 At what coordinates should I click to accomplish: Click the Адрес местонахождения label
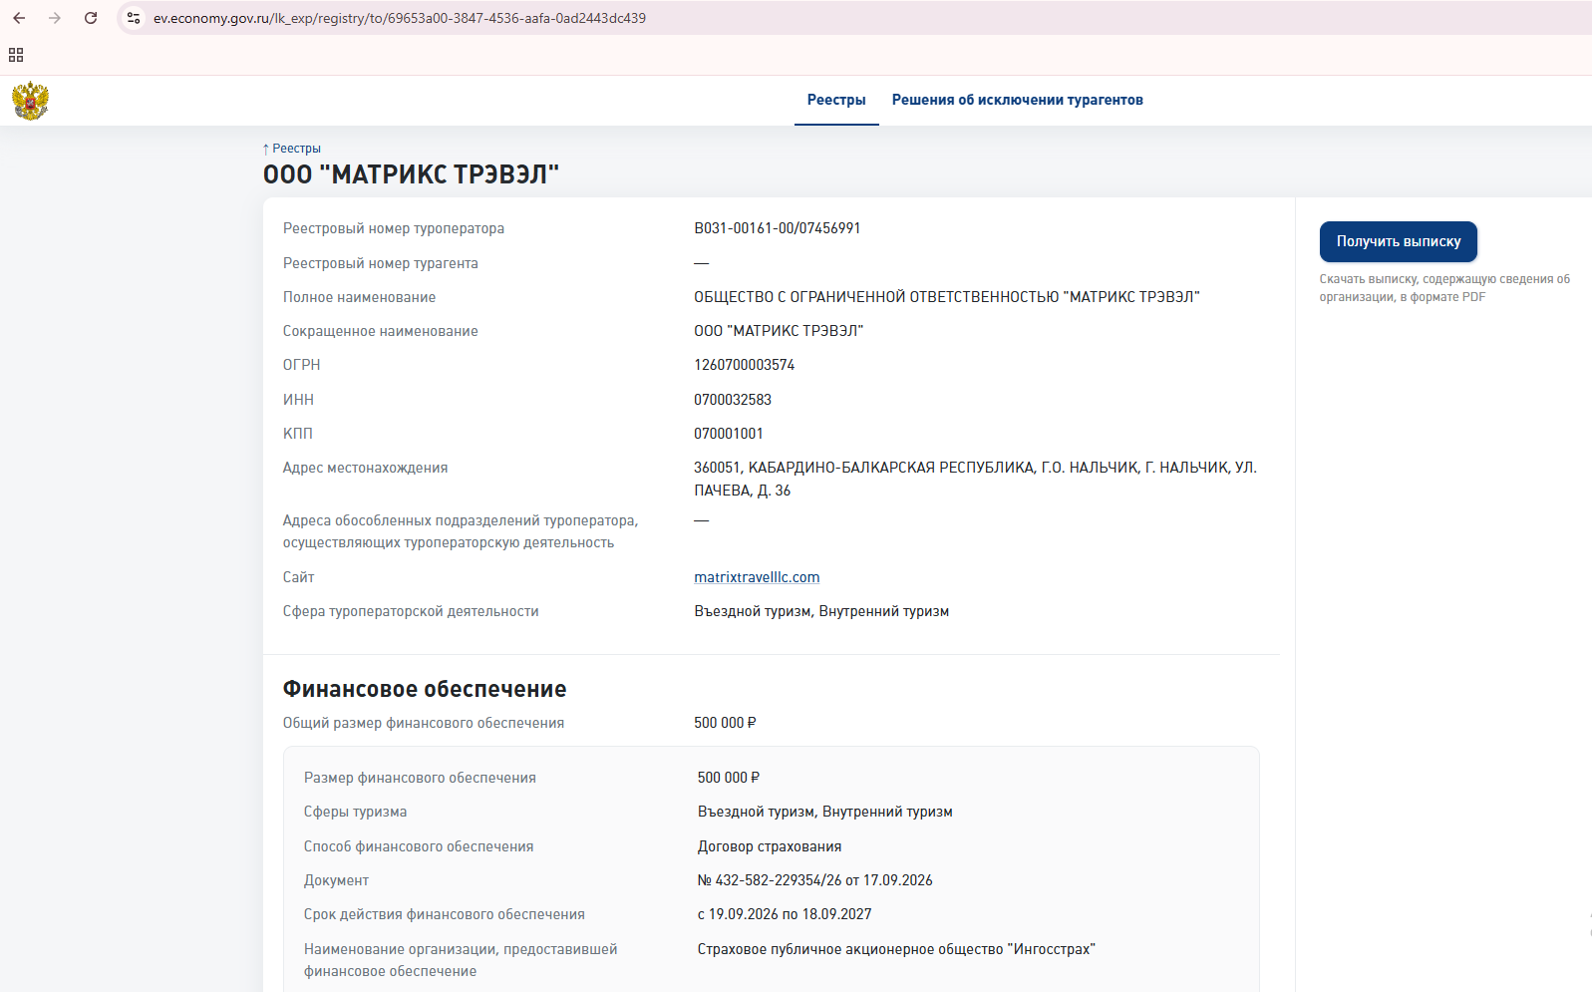(365, 468)
